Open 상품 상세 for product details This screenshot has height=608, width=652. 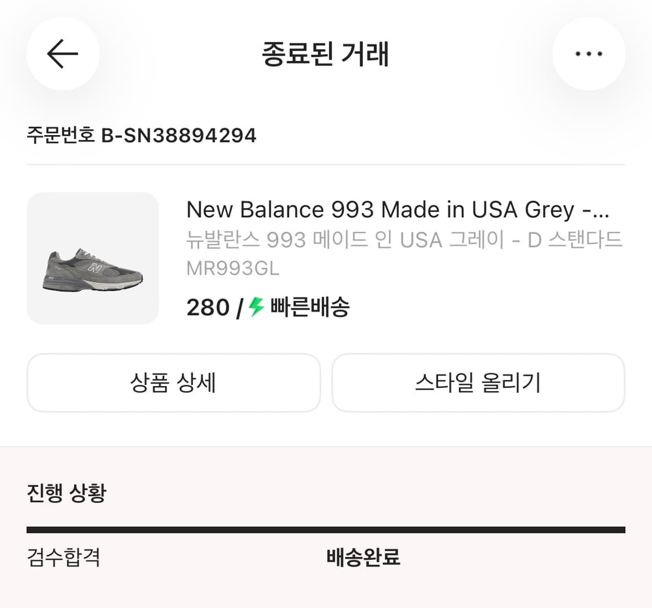[x=173, y=383]
